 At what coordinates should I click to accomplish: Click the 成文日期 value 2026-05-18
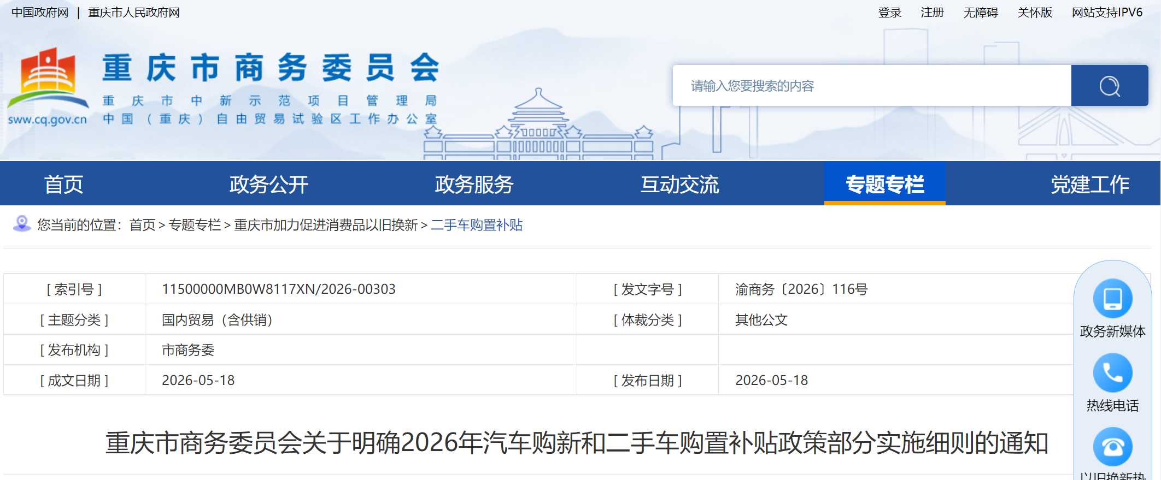click(198, 380)
